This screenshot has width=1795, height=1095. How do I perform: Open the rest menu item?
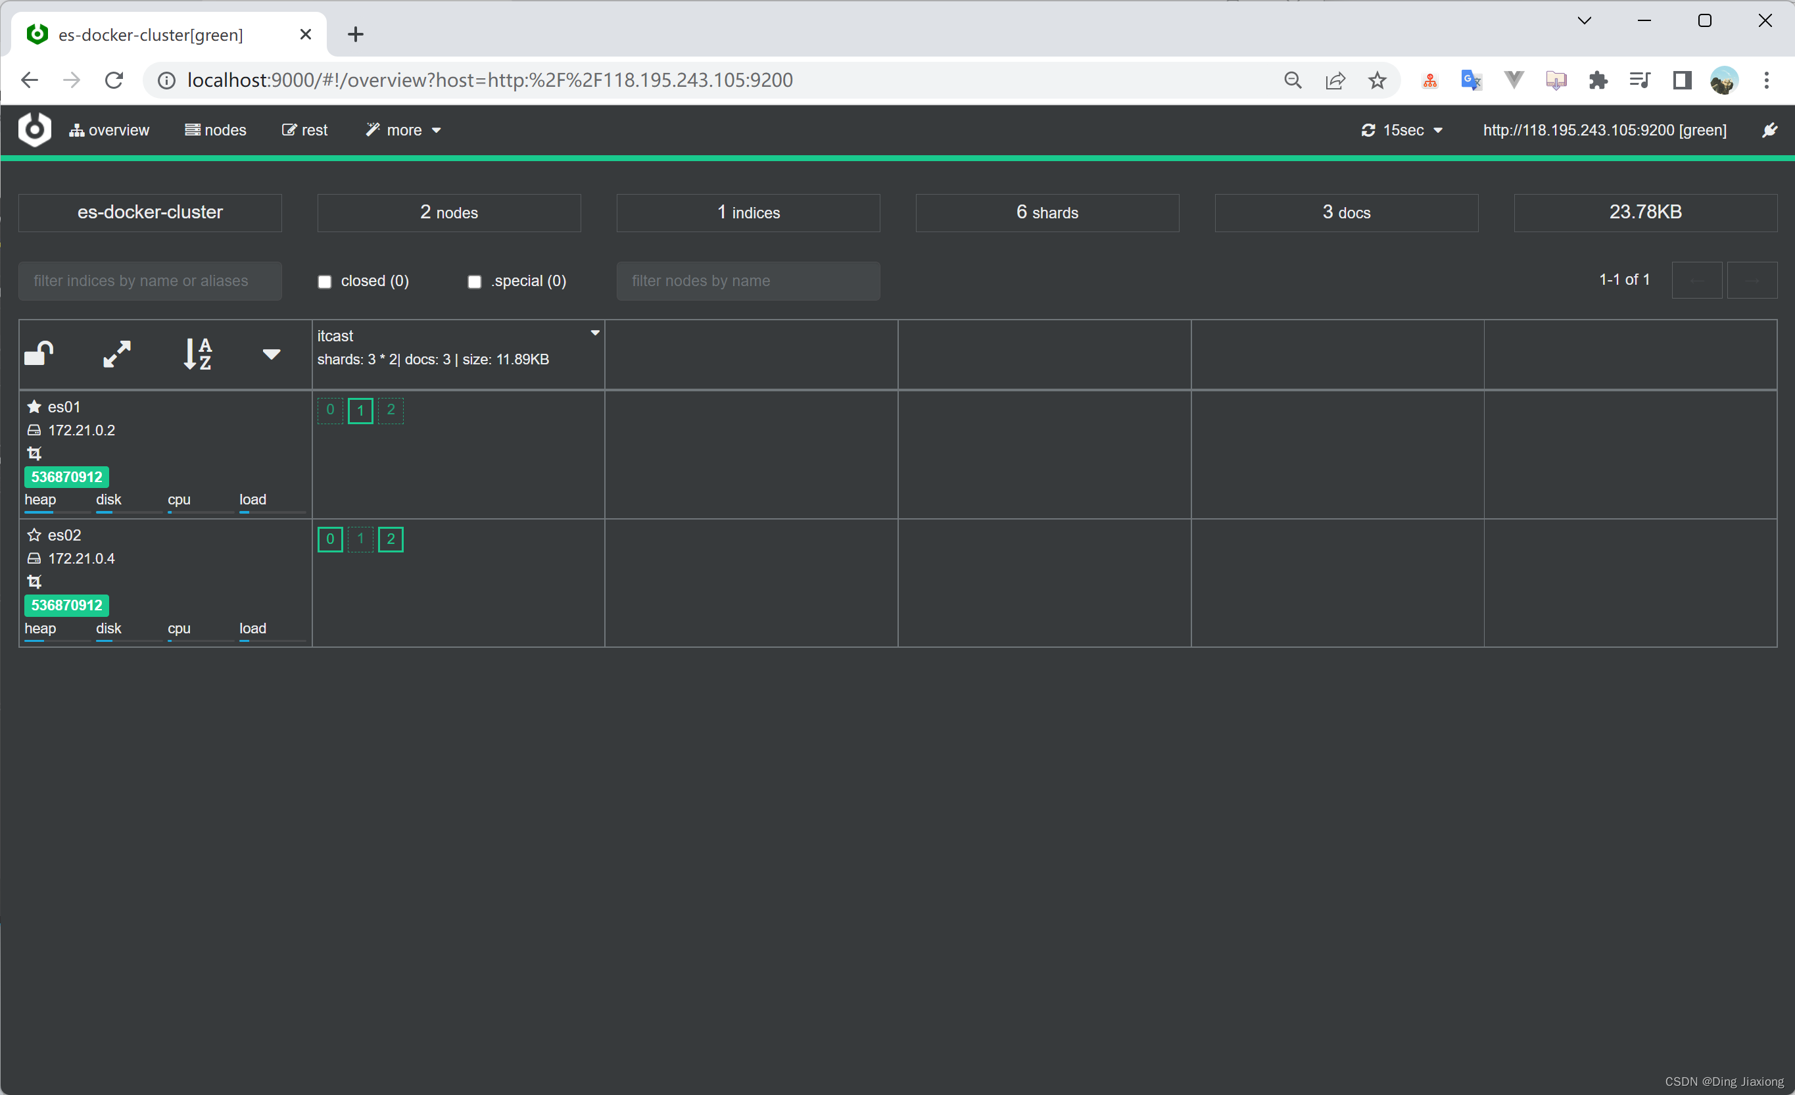coord(305,130)
